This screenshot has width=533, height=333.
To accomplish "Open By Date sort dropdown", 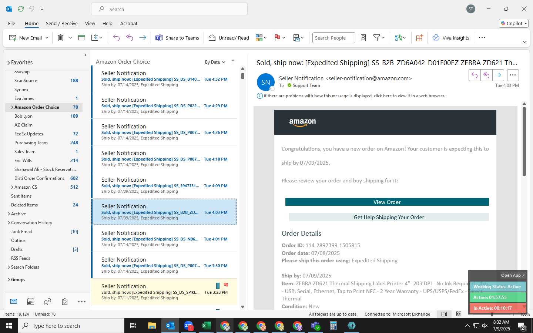I will pyautogui.click(x=215, y=62).
